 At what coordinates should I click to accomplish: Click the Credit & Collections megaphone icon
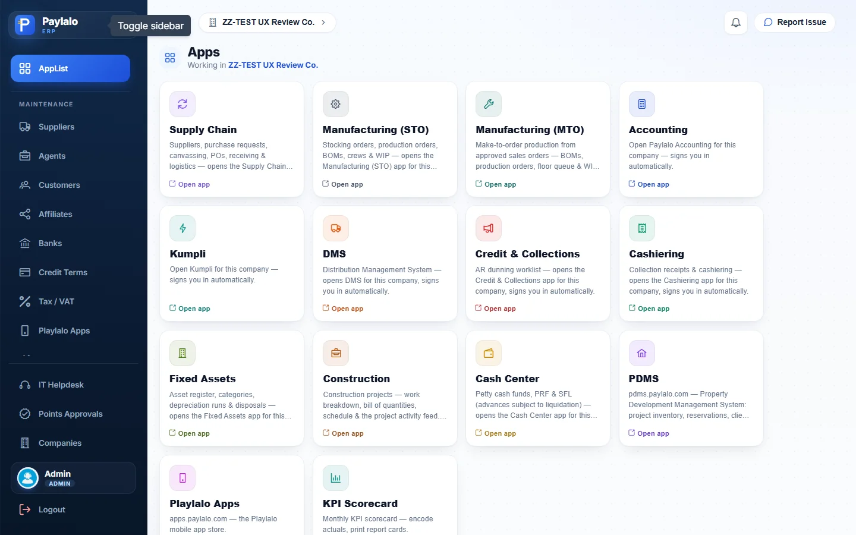pyautogui.click(x=489, y=228)
